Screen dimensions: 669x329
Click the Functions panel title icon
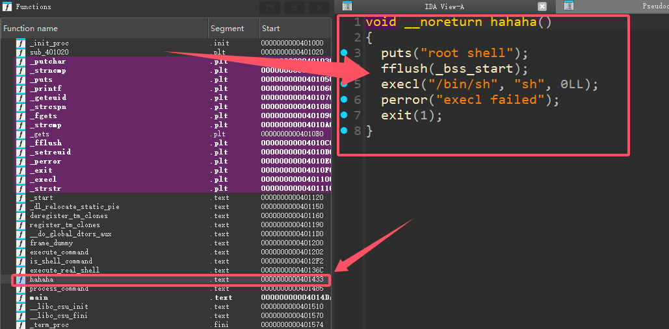point(7,6)
